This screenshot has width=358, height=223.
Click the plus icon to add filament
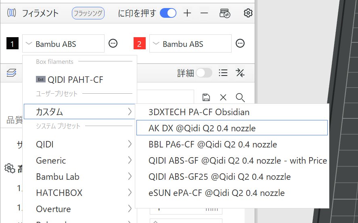[187, 13]
